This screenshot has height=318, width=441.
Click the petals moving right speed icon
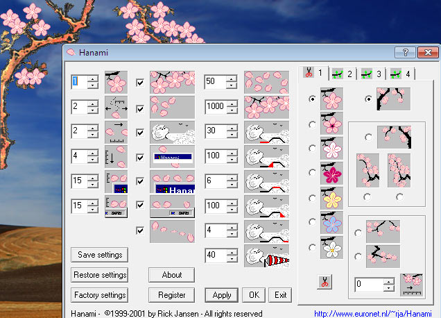[x=116, y=132]
